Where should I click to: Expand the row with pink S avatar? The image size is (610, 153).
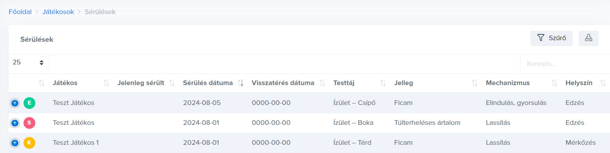[x=15, y=123]
